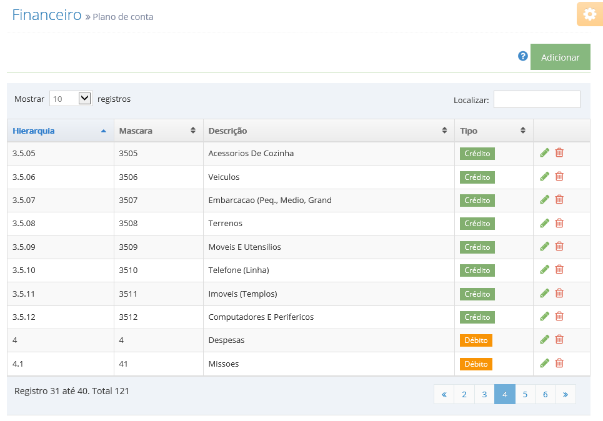Screen dimensions: 603x421
Task: Click the pencil icon for Terrenos
Action: tap(544, 223)
